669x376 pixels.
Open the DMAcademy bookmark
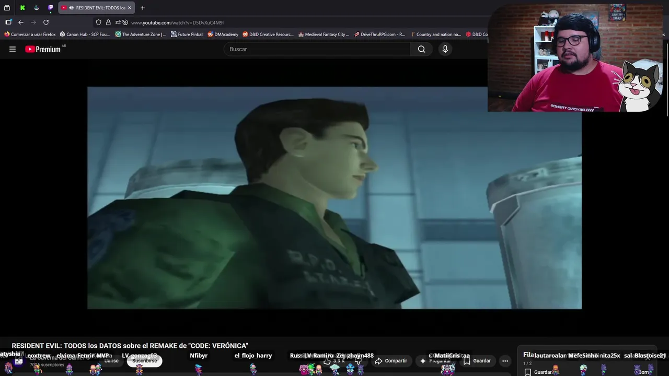click(x=223, y=34)
